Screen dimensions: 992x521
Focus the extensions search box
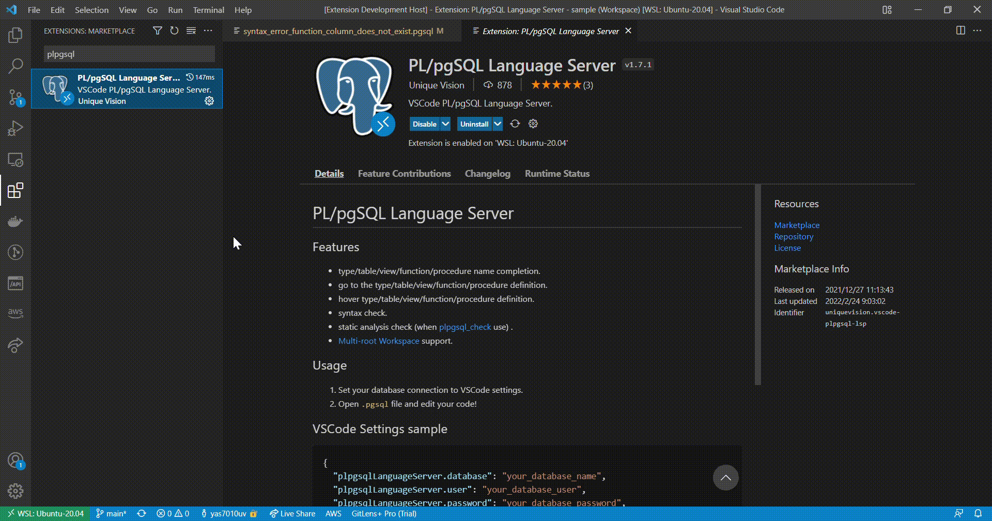coord(129,54)
